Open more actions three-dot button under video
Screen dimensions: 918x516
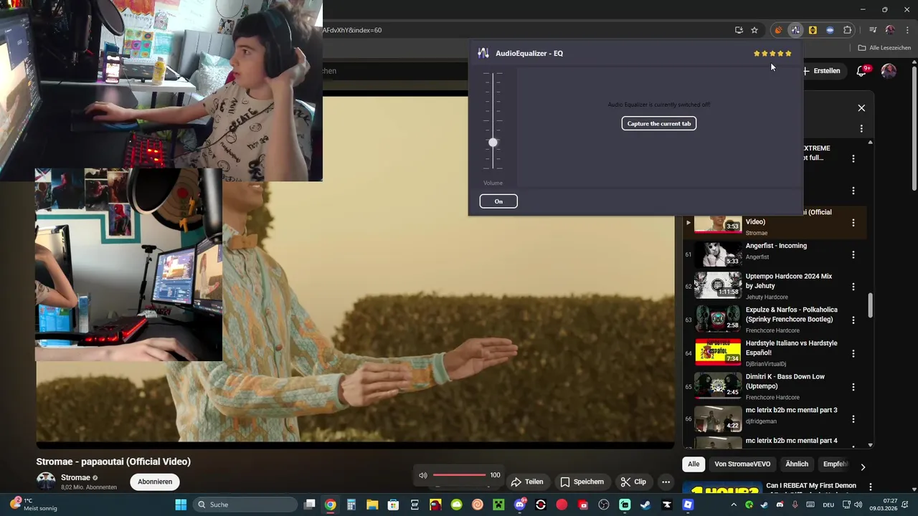(666, 482)
